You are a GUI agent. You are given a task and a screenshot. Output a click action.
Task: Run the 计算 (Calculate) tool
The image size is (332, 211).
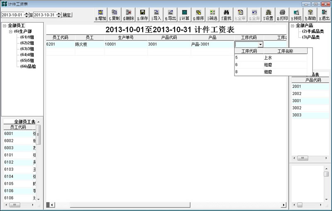[184, 15]
